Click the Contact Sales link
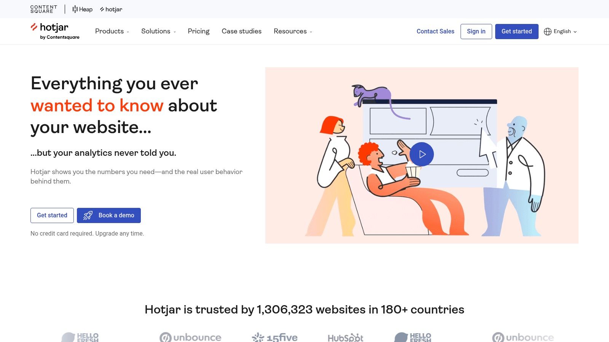This screenshot has height=342, width=609. tap(435, 32)
